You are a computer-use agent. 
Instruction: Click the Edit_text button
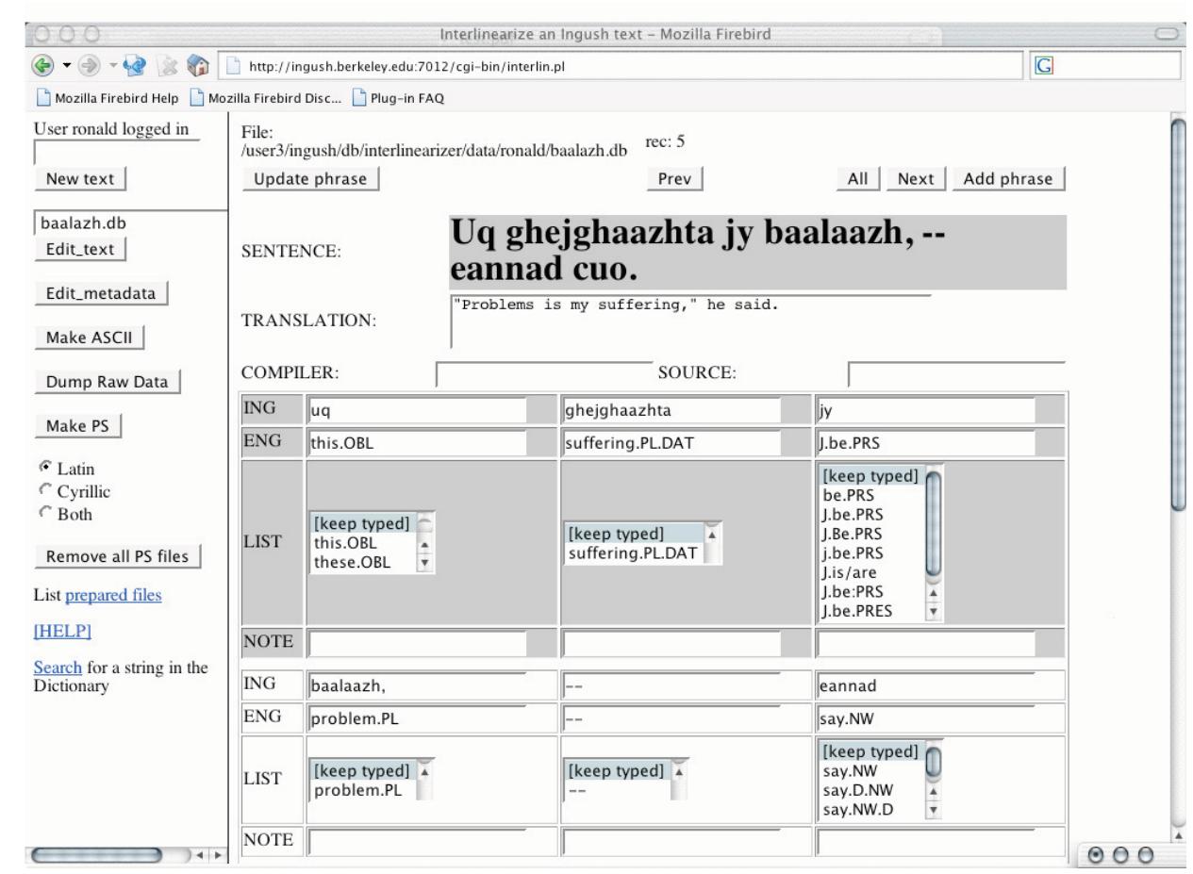(79, 249)
